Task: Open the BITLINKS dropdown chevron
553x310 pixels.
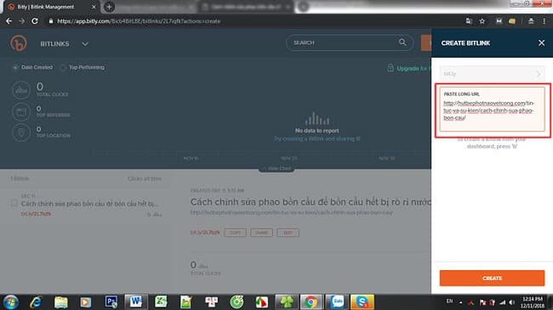Action: click(85, 44)
